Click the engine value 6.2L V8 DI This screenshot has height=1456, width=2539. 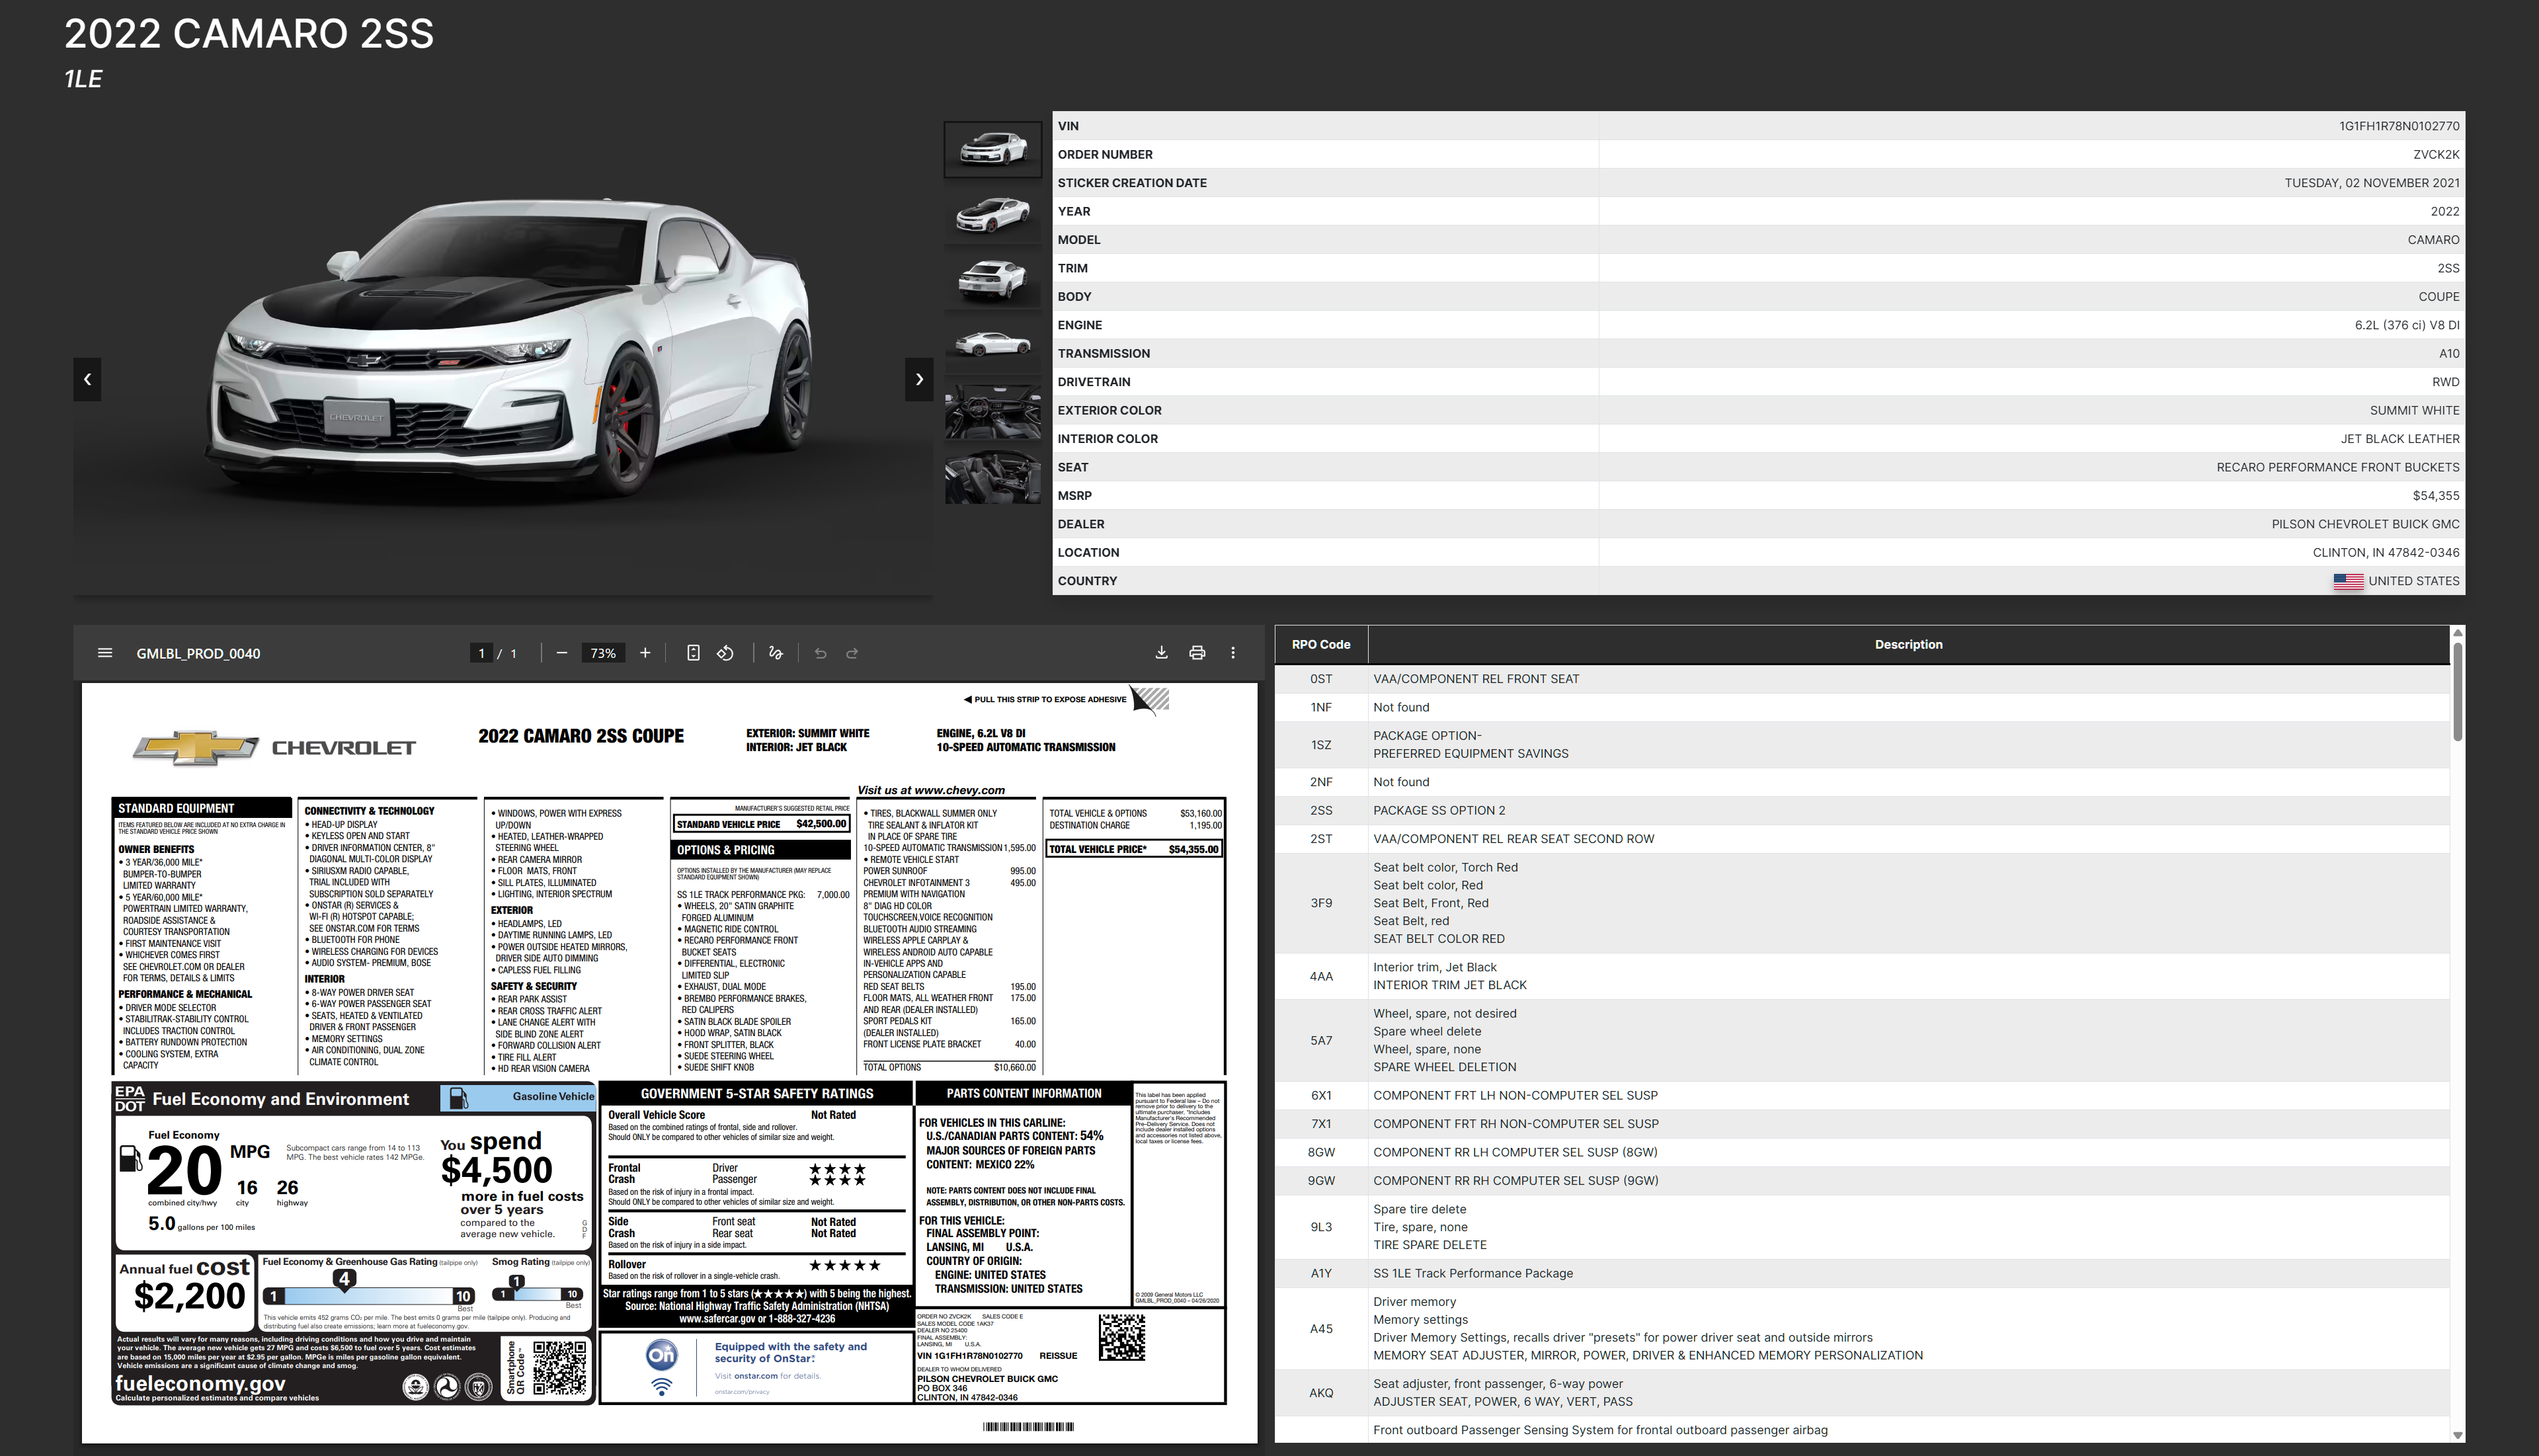coord(2407,325)
